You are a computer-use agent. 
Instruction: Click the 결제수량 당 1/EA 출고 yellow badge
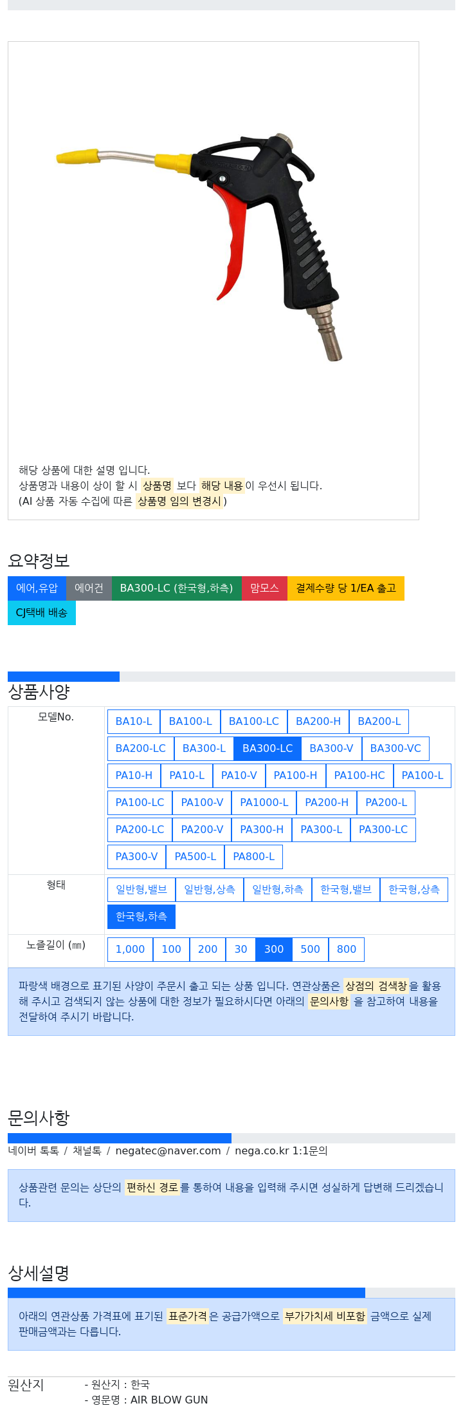(x=346, y=588)
